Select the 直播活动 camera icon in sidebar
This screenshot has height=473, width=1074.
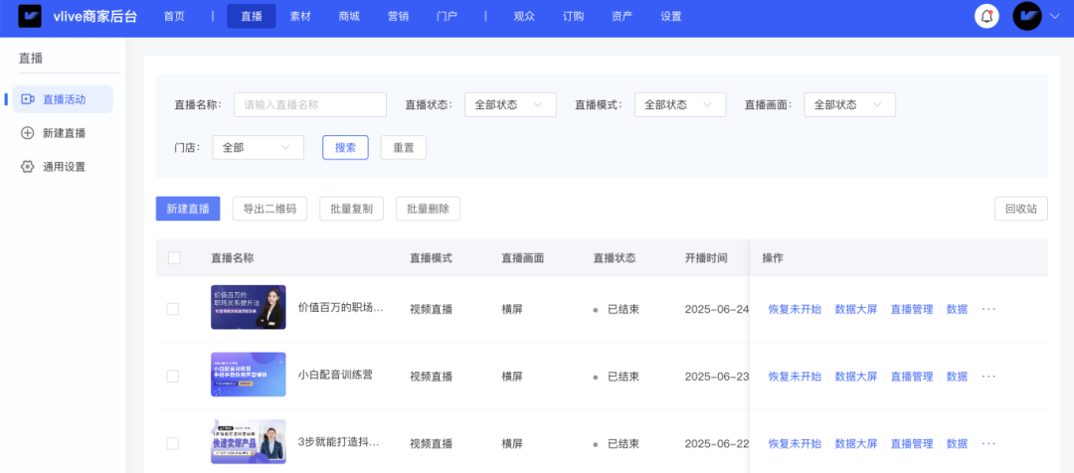(x=28, y=99)
